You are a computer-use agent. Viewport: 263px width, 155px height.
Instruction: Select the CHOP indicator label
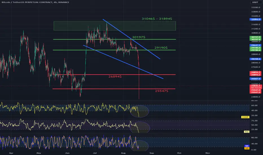(x=245, y=117)
